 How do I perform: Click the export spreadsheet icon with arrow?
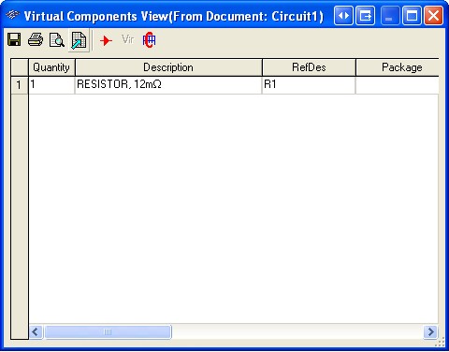point(79,40)
